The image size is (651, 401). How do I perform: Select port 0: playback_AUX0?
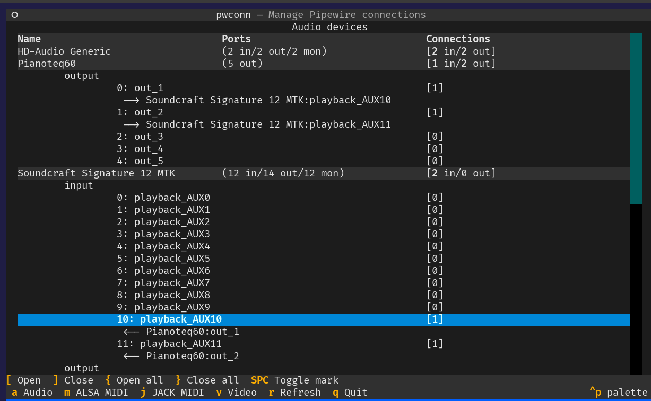tap(324, 198)
